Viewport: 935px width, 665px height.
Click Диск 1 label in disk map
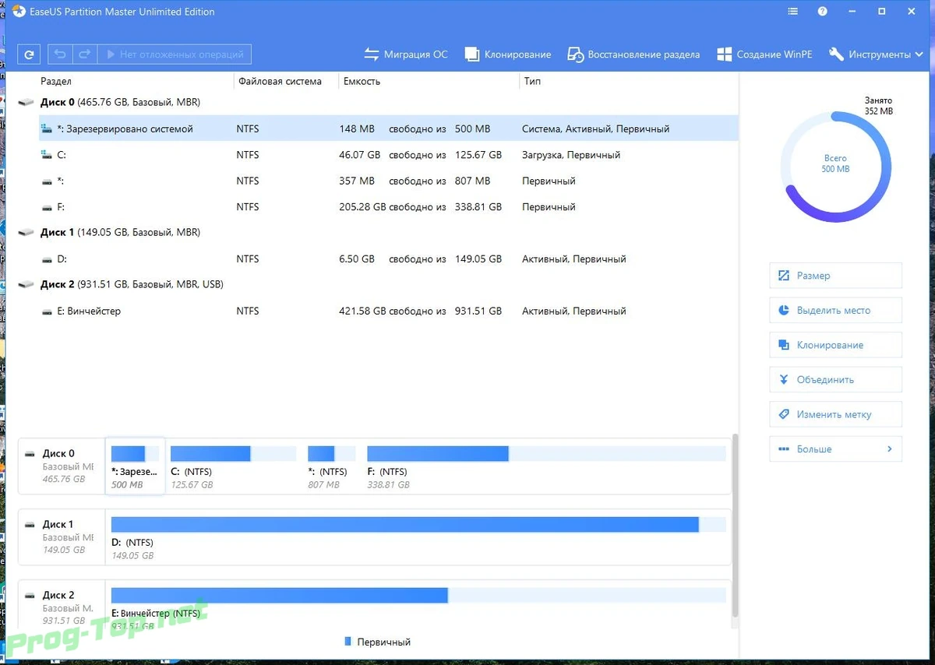point(58,524)
